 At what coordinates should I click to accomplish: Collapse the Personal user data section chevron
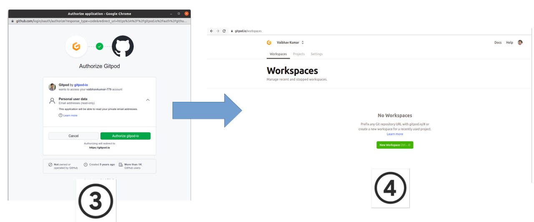coord(148,100)
